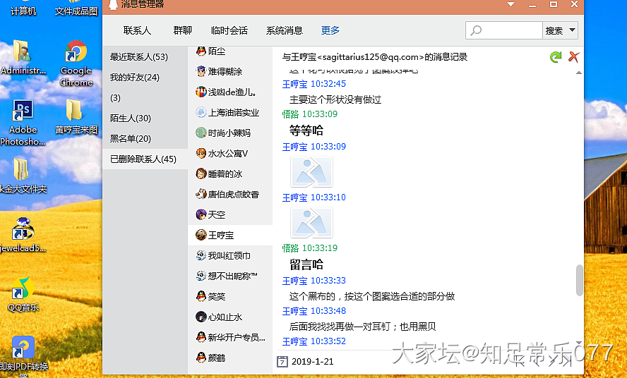627x378 pixels.
Task: Open the calendar date picker icon
Action: pos(282,362)
